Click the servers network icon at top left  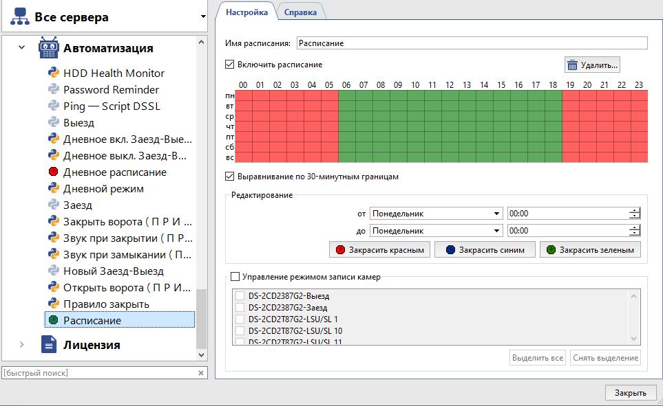click(19, 17)
